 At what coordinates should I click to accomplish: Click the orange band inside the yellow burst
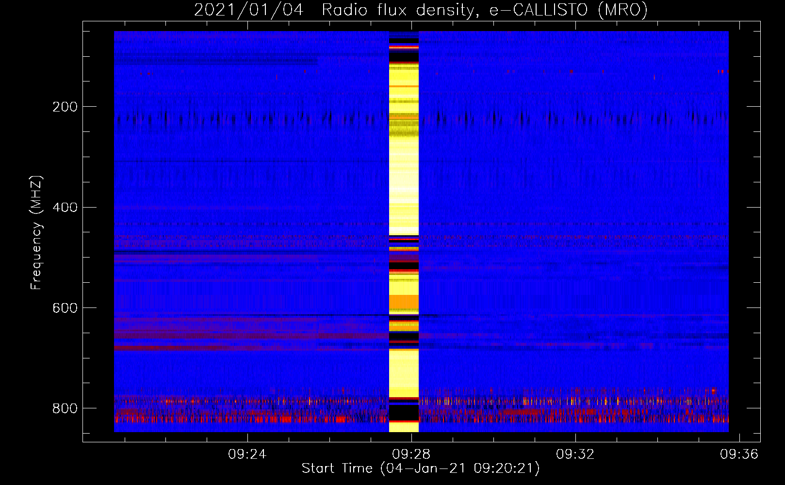coord(404,303)
